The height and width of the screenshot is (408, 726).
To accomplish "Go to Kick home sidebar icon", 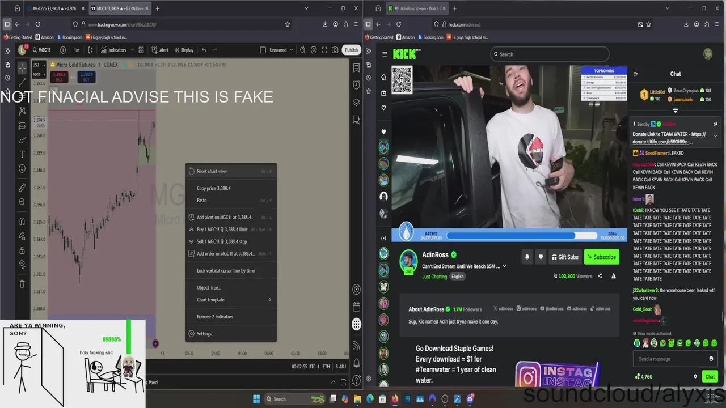I will click(384, 77).
